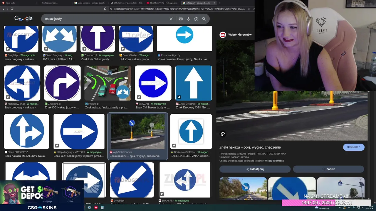Focus the 'nakaz jazdy' search field
The image size is (376, 211).
pos(106,19)
